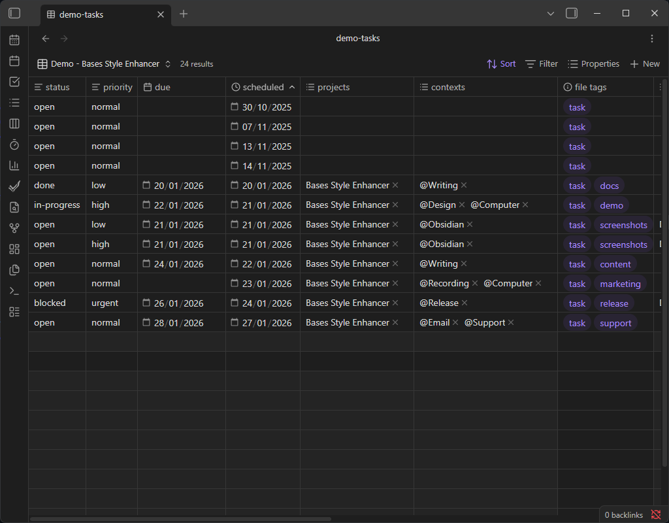Open the due column header menu
The width and height of the screenshot is (669, 523).
coord(182,87)
